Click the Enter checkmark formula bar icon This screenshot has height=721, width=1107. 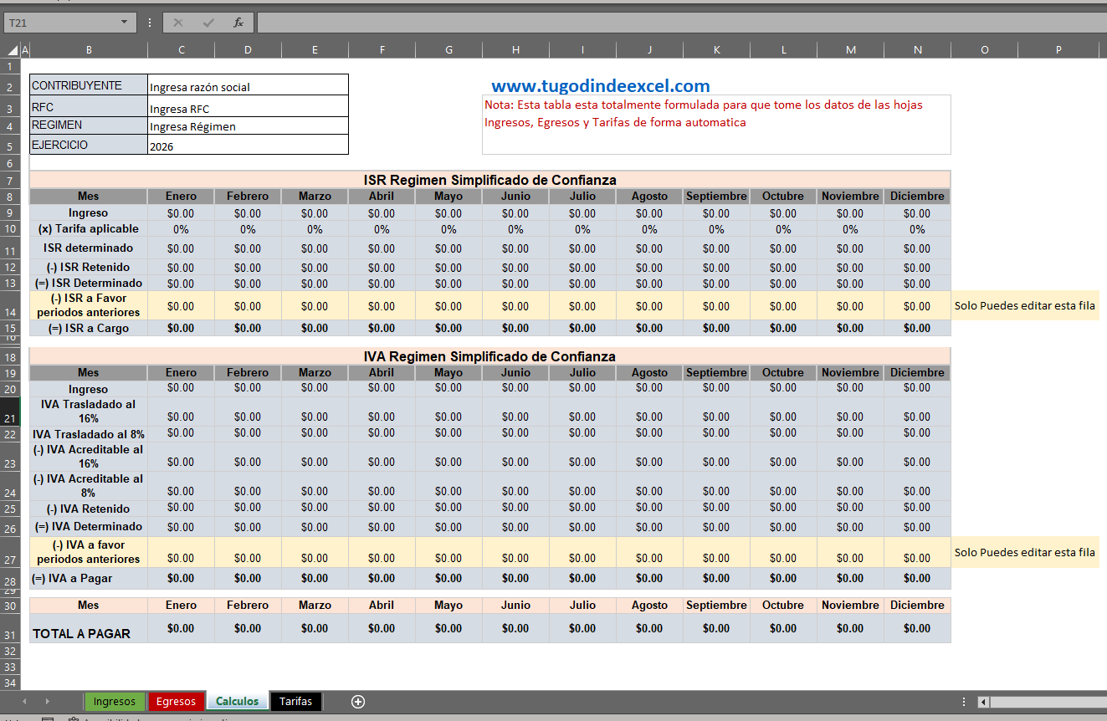click(208, 23)
